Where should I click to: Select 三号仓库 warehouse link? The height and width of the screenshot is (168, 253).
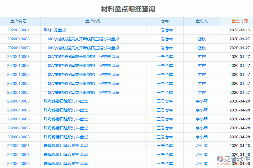(164, 101)
